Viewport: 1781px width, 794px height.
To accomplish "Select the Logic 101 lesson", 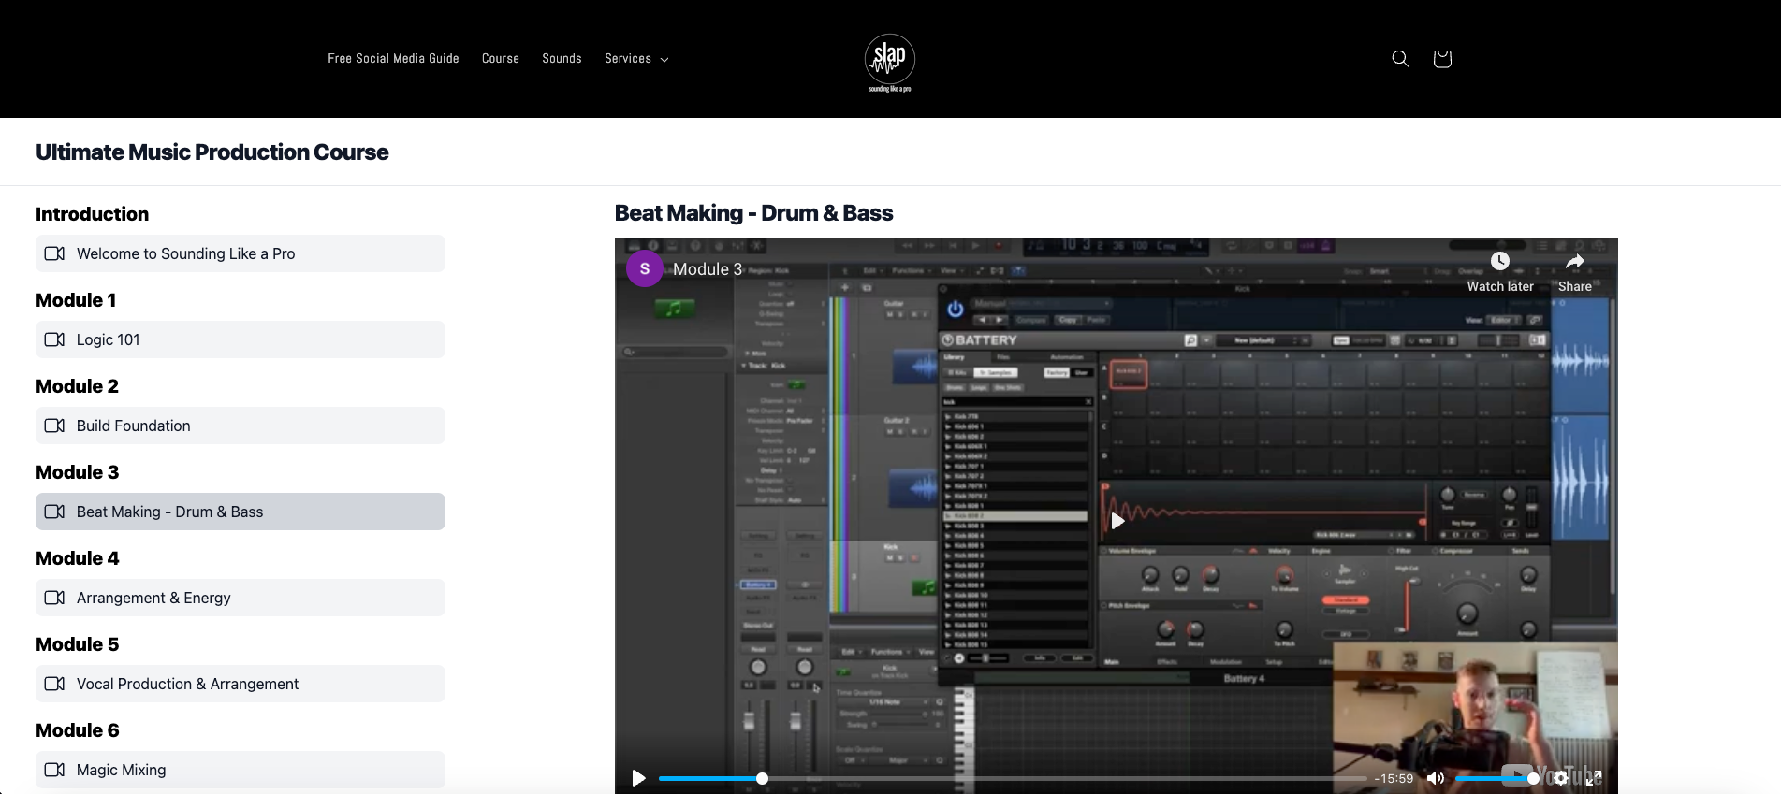I will click(x=241, y=339).
